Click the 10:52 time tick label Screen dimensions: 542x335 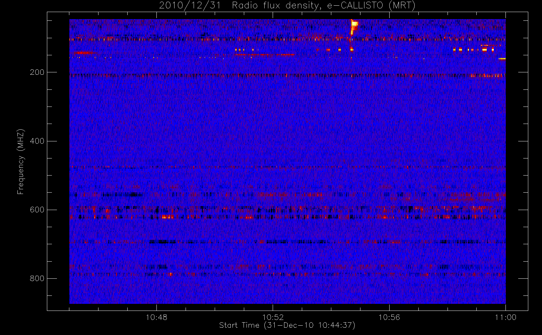273,317
